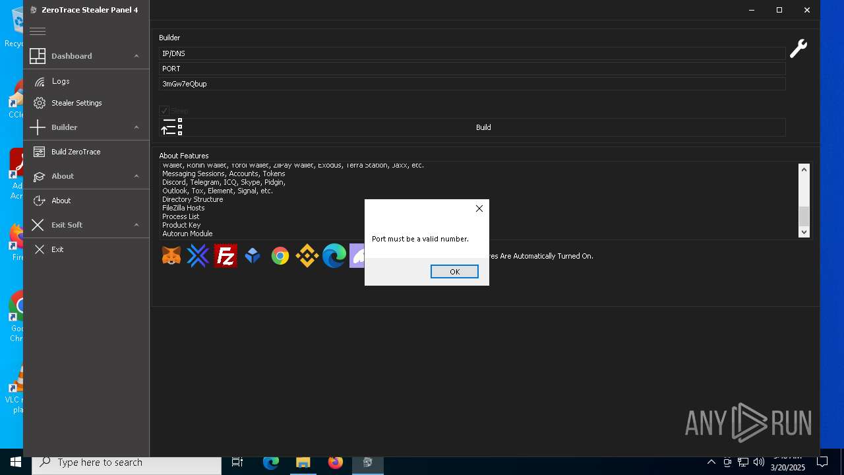844x475 pixels.
Task: Click the blue X-shaped wallet icon
Action: [x=198, y=256]
